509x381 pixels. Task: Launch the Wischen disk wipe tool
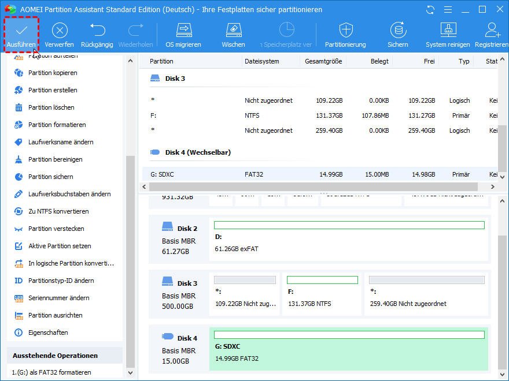233,34
